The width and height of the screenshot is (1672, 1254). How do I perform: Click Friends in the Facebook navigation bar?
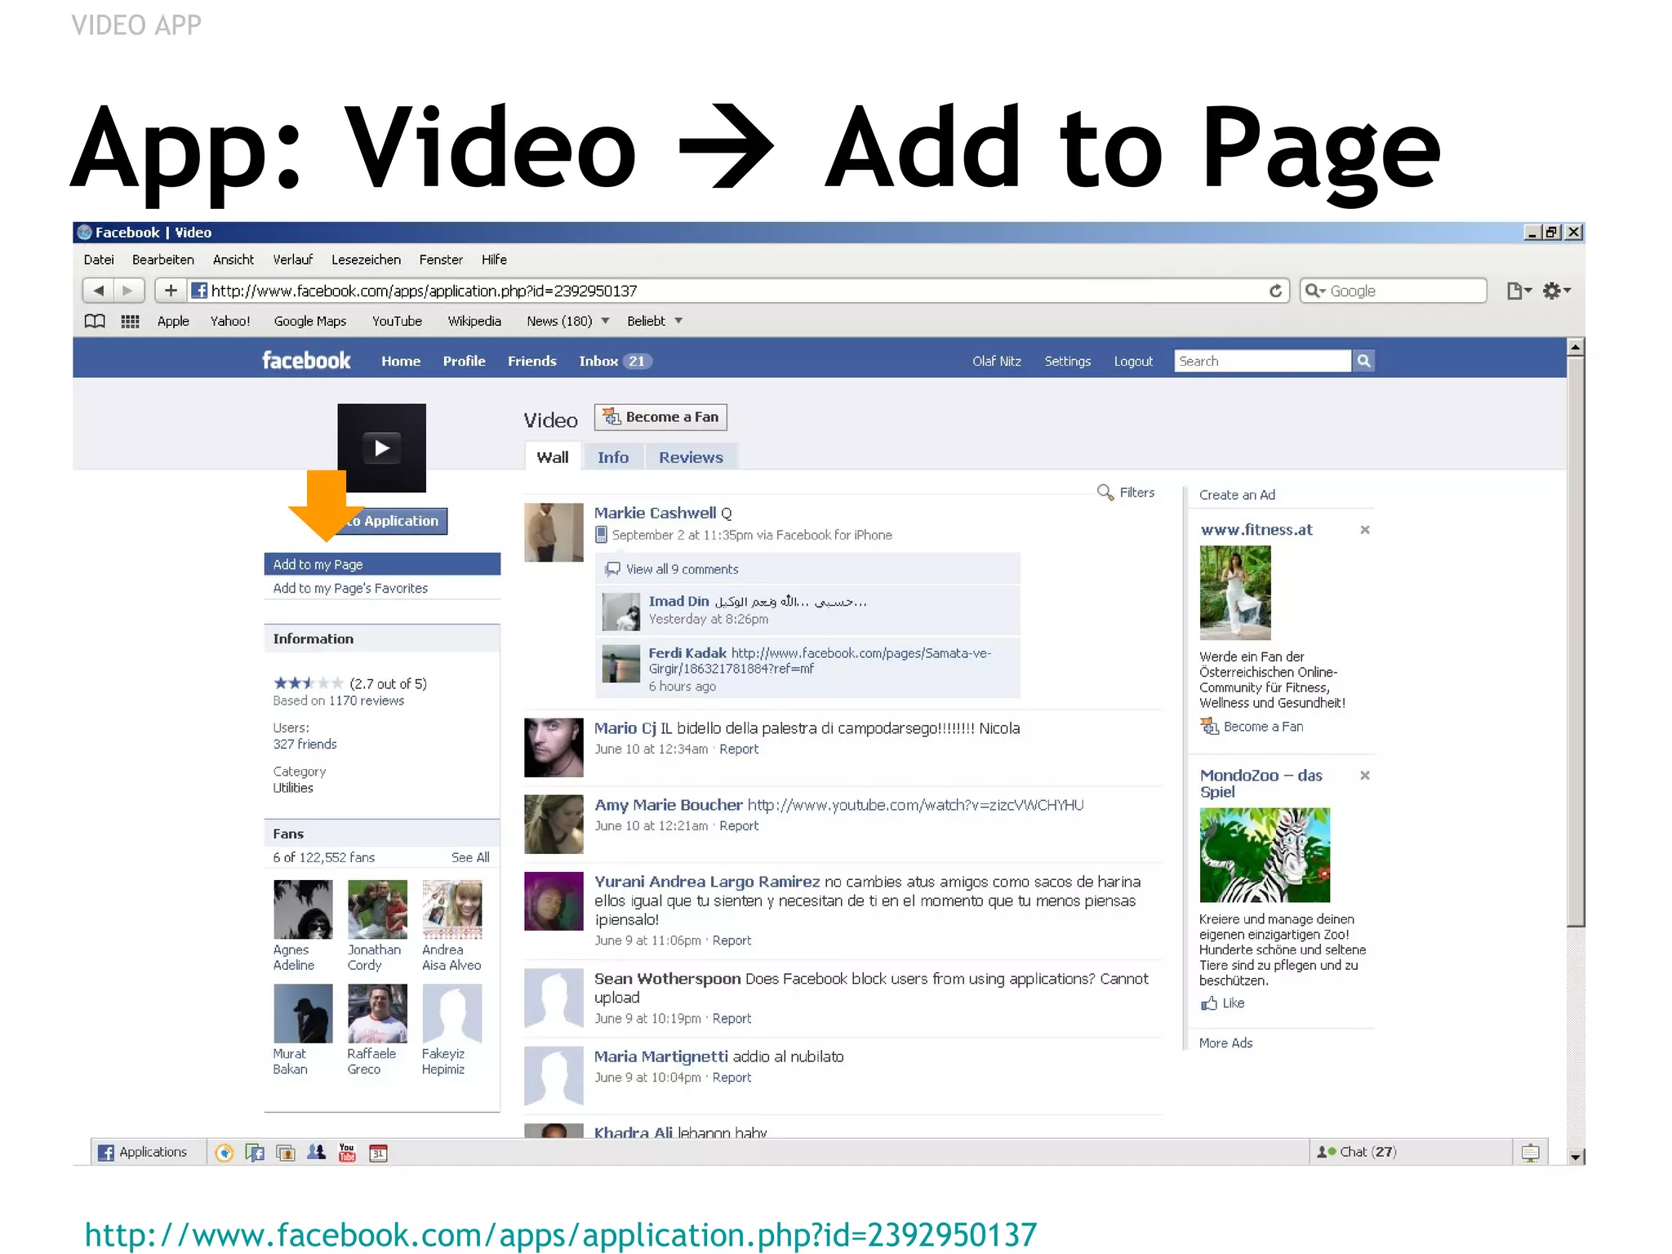click(532, 361)
